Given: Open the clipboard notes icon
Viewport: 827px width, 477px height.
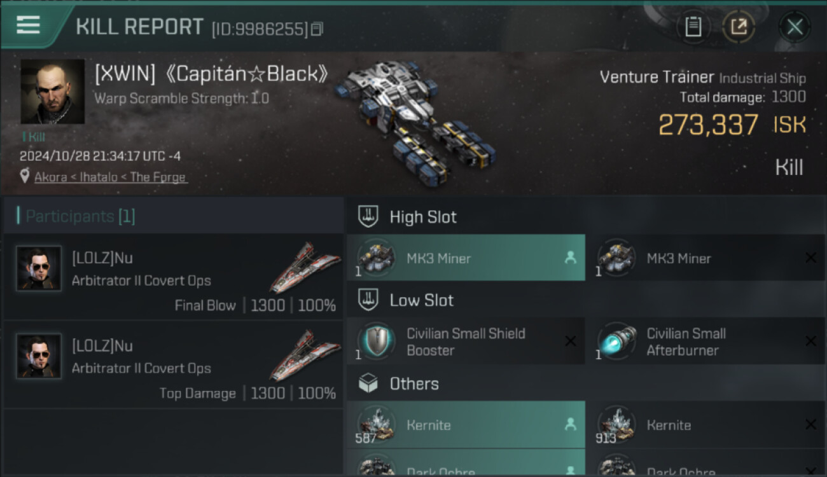Looking at the screenshot, I should (693, 27).
